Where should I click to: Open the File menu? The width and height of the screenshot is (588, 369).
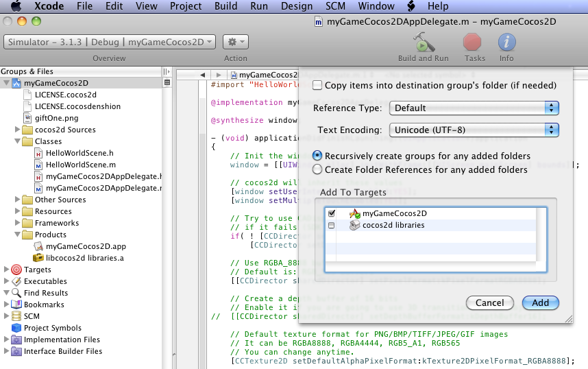click(x=84, y=6)
